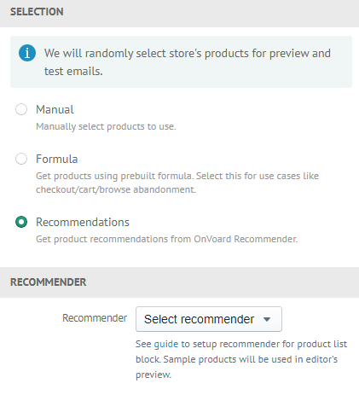
Task: Click the Recommender field label
Action: coord(95,318)
